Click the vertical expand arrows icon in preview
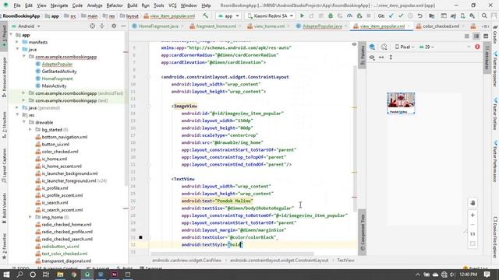499x280 pixels. tap(391, 58)
